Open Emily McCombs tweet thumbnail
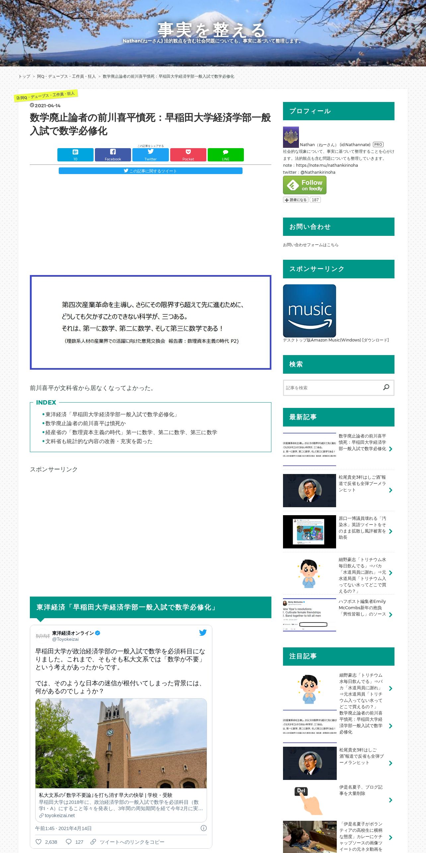Image resolution: width=426 pixels, height=853 pixels. coord(310,615)
